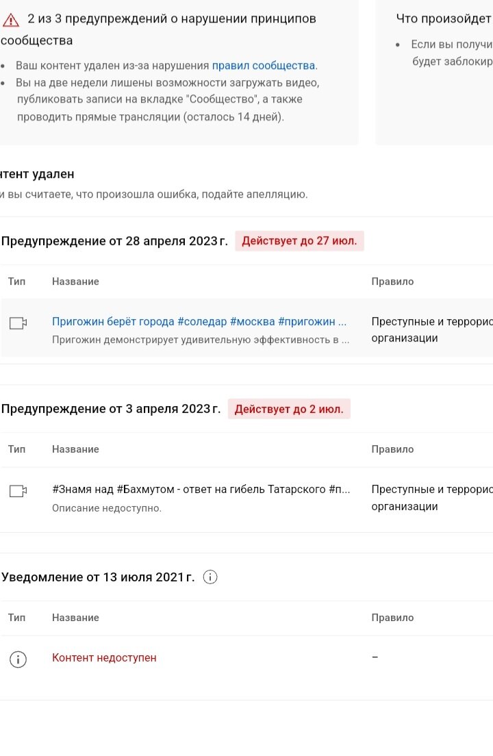Click the "Предупреждение от 3 апреля 2023 г." heading
The width and height of the screenshot is (493, 756).
coord(111,409)
